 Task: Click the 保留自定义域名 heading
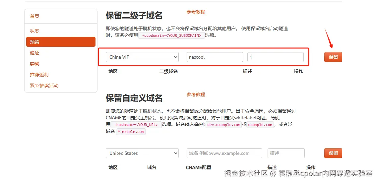pyautogui.click(x=134, y=98)
